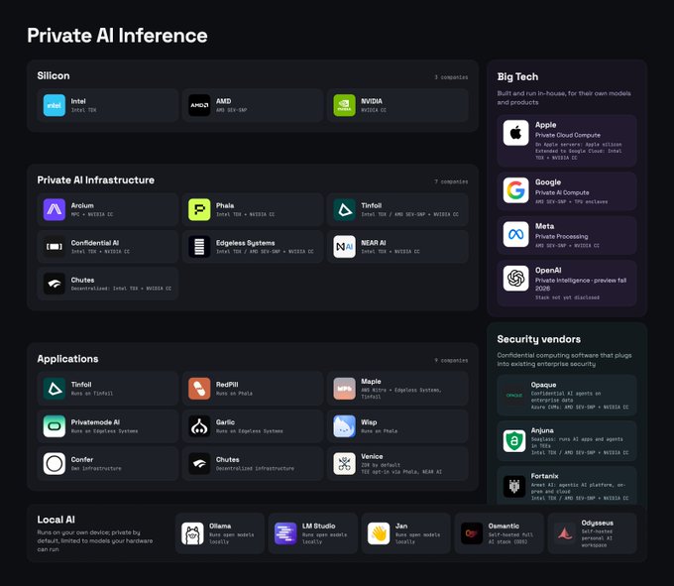674x586 pixels.
Task: Click the Confidential AI logo icon
Action: 55,247
